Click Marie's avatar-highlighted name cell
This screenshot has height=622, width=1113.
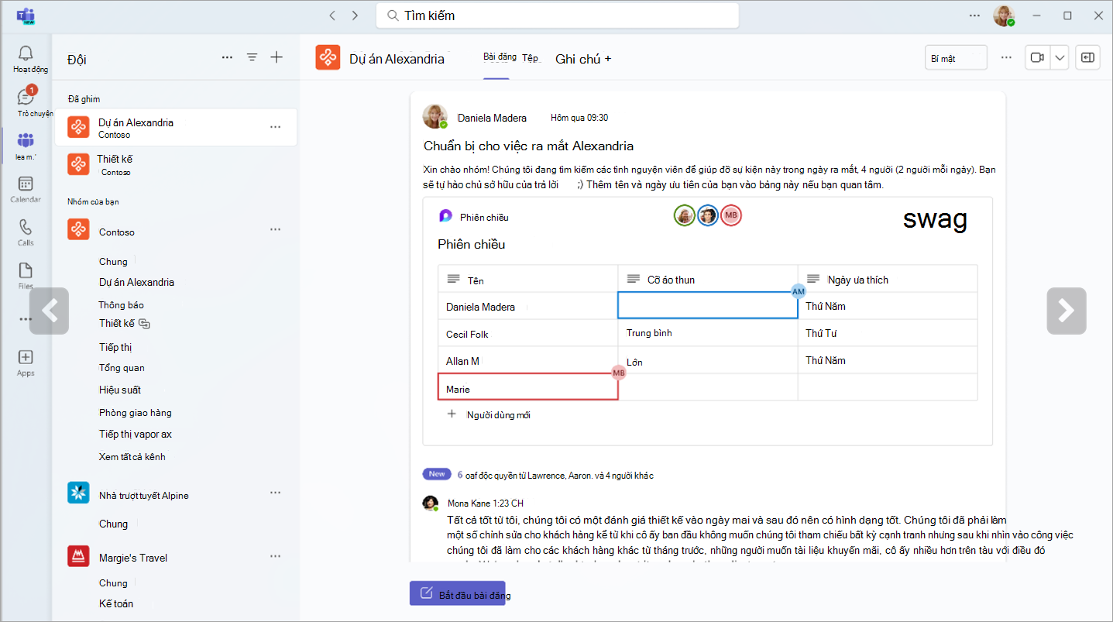(528, 387)
